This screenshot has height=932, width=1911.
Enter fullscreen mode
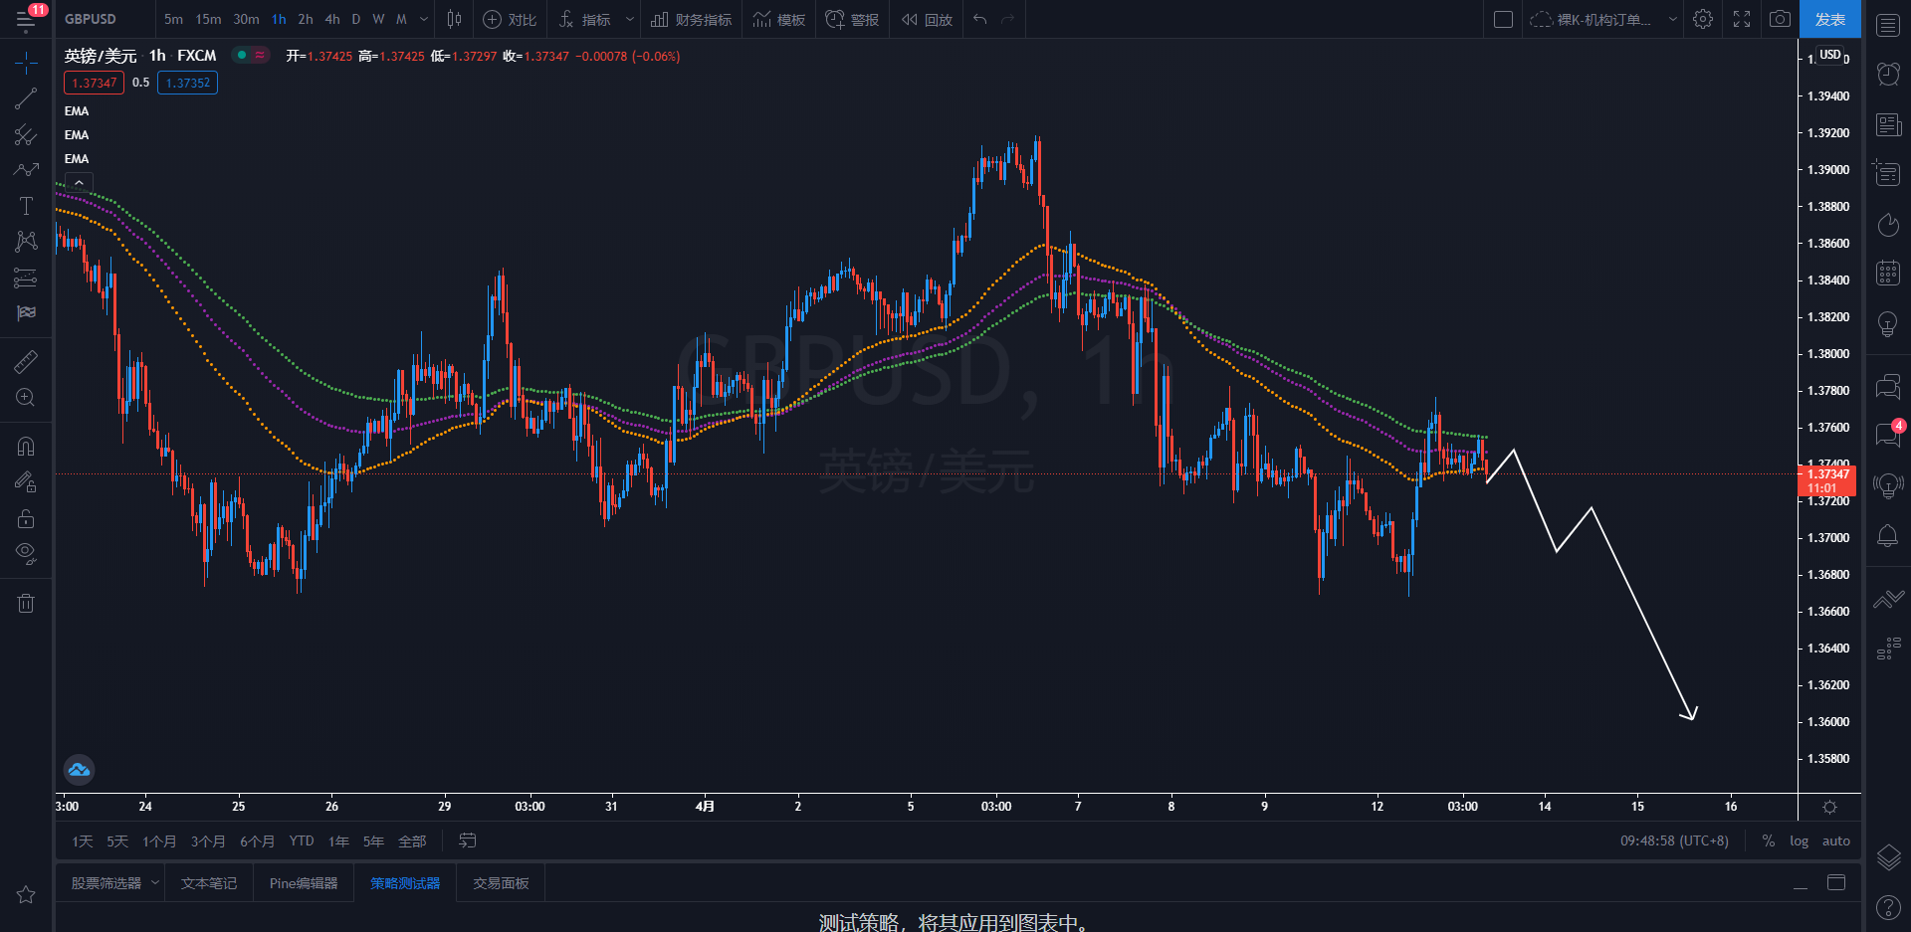tap(1742, 19)
